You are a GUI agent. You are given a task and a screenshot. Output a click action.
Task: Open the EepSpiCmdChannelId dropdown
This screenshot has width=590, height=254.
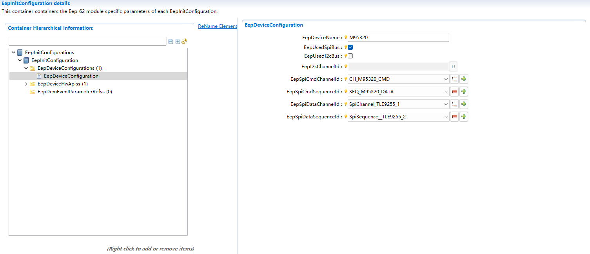click(446, 79)
